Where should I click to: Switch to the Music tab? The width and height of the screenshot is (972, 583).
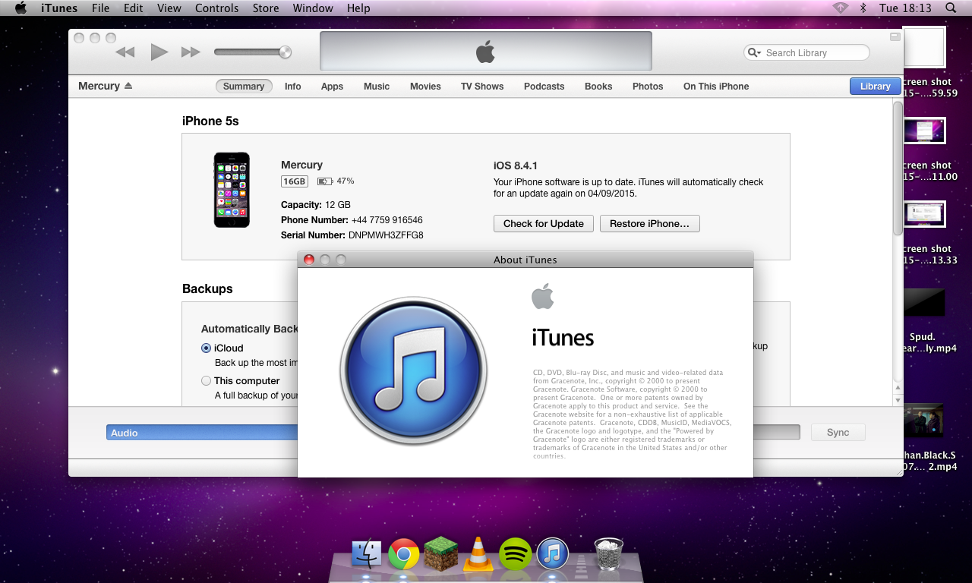point(377,87)
